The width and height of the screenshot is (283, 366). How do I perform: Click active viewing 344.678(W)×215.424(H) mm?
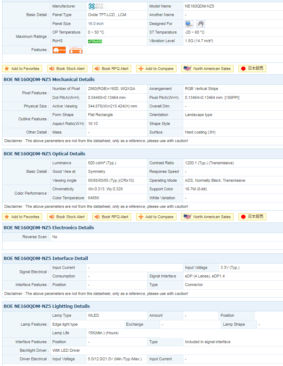(113, 106)
